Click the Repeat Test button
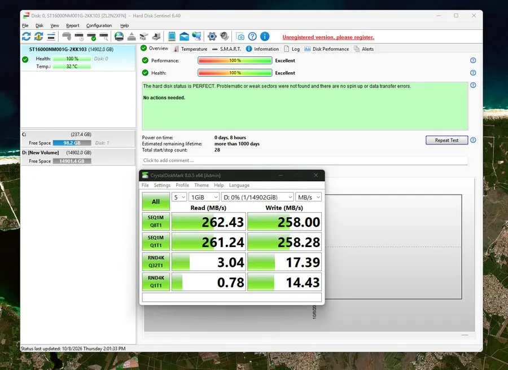The height and width of the screenshot is (370, 508). tap(447, 140)
